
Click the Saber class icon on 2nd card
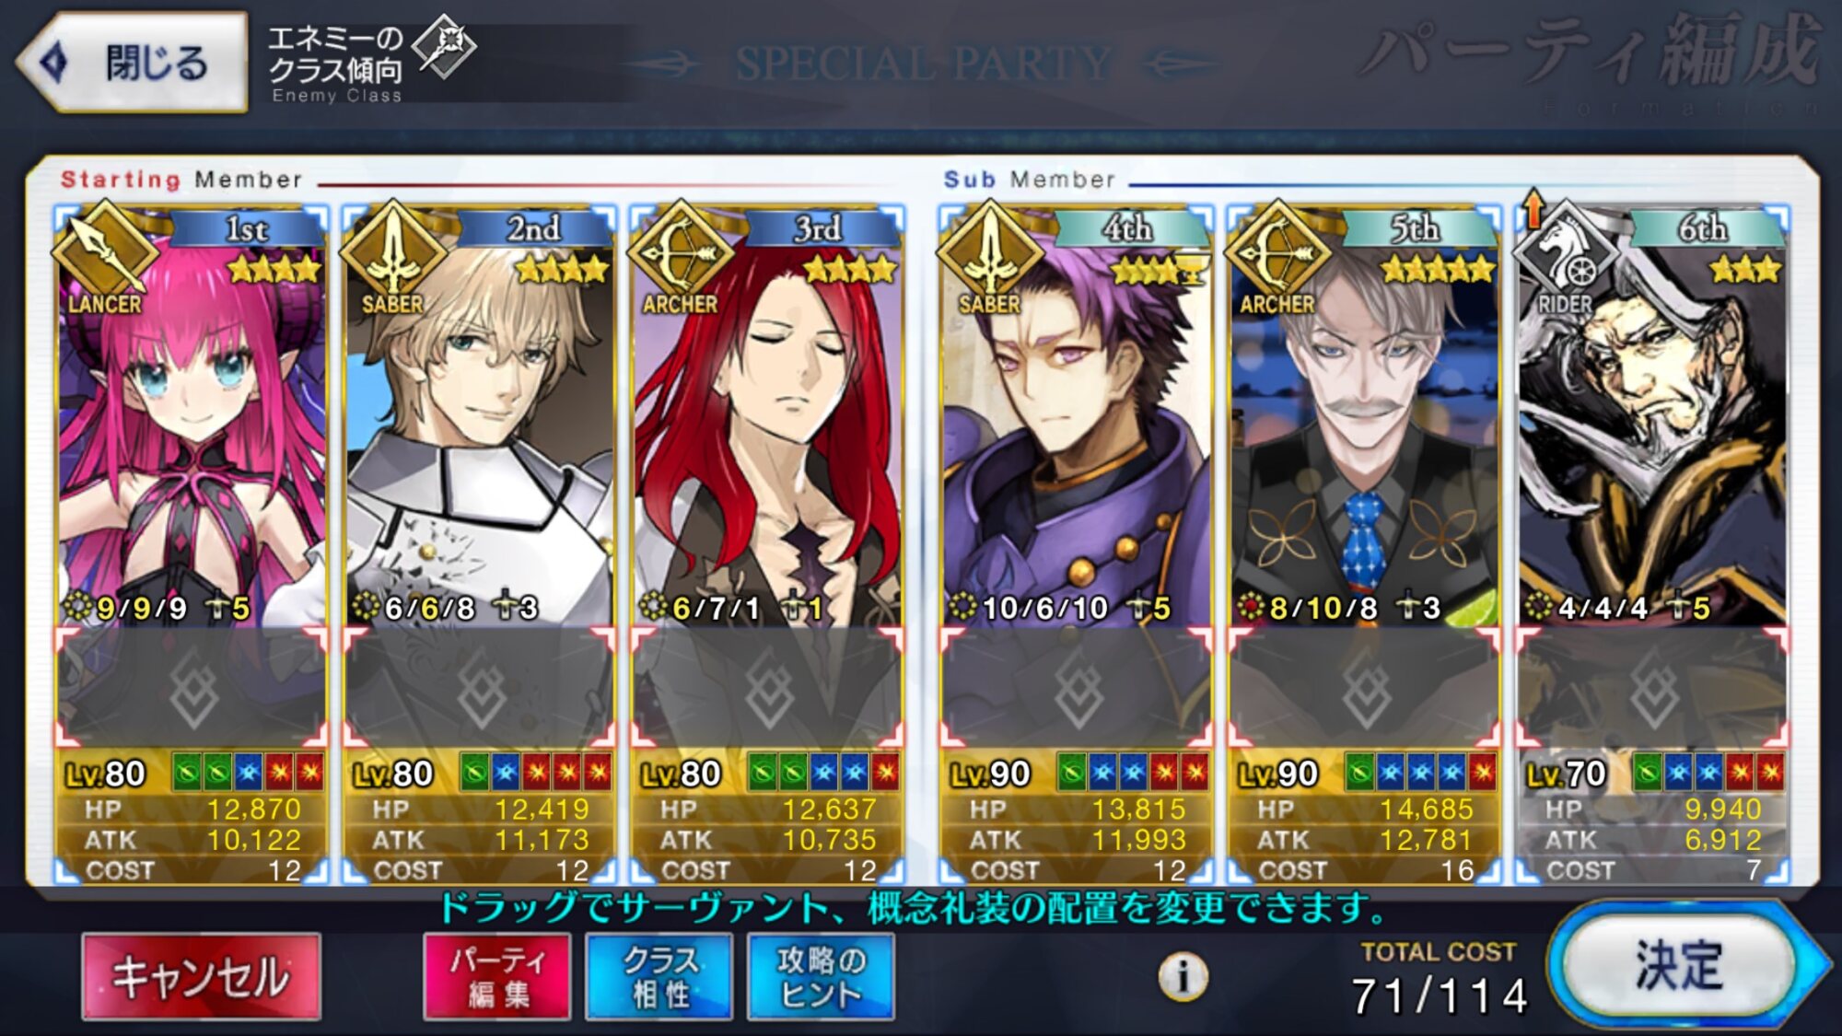point(392,255)
